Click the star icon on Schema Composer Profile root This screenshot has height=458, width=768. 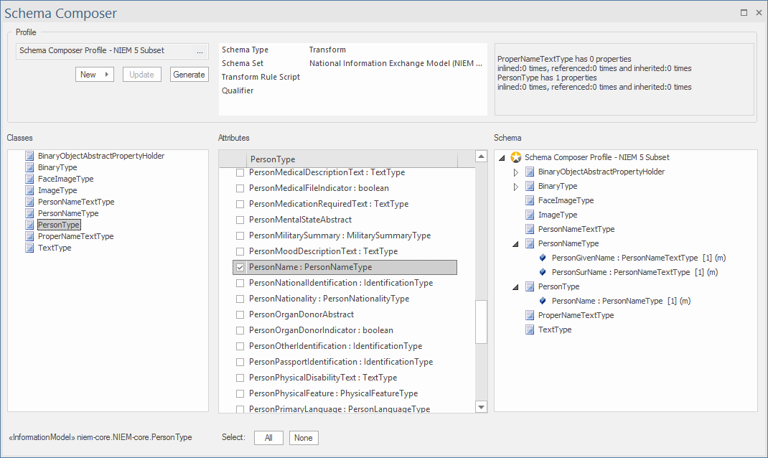click(515, 157)
